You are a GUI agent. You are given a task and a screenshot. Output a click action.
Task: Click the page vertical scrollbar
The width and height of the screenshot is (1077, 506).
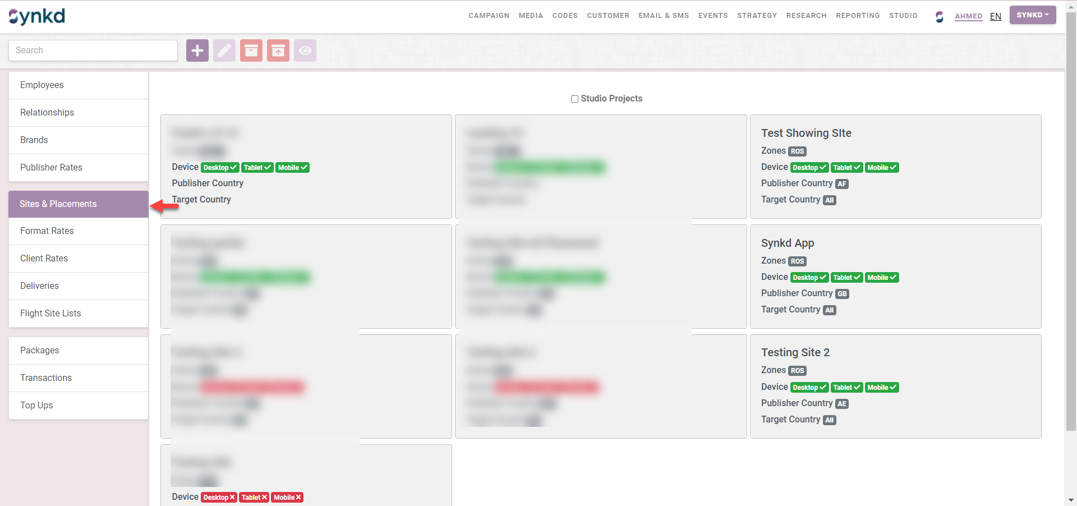pos(1071,224)
